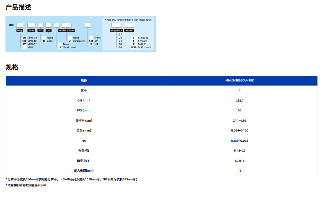Click the F mount entry
This screenshot has width=332, height=199.
click(x=140, y=41)
